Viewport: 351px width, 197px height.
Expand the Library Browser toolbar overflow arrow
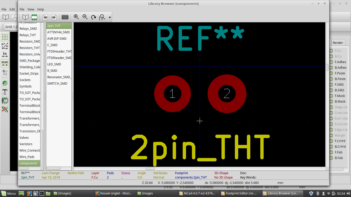point(110,18)
